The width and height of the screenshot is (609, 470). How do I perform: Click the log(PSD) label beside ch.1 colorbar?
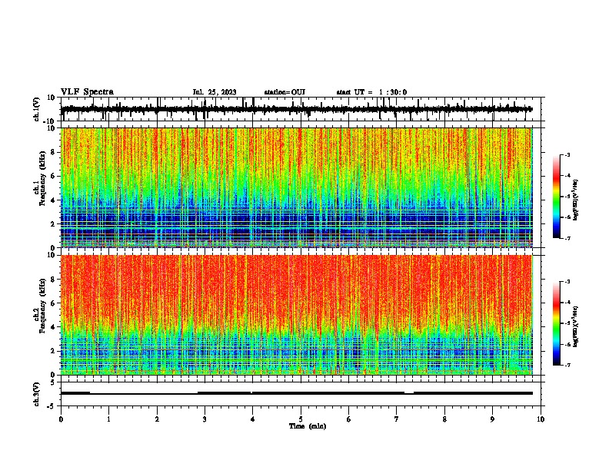(x=575, y=200)
